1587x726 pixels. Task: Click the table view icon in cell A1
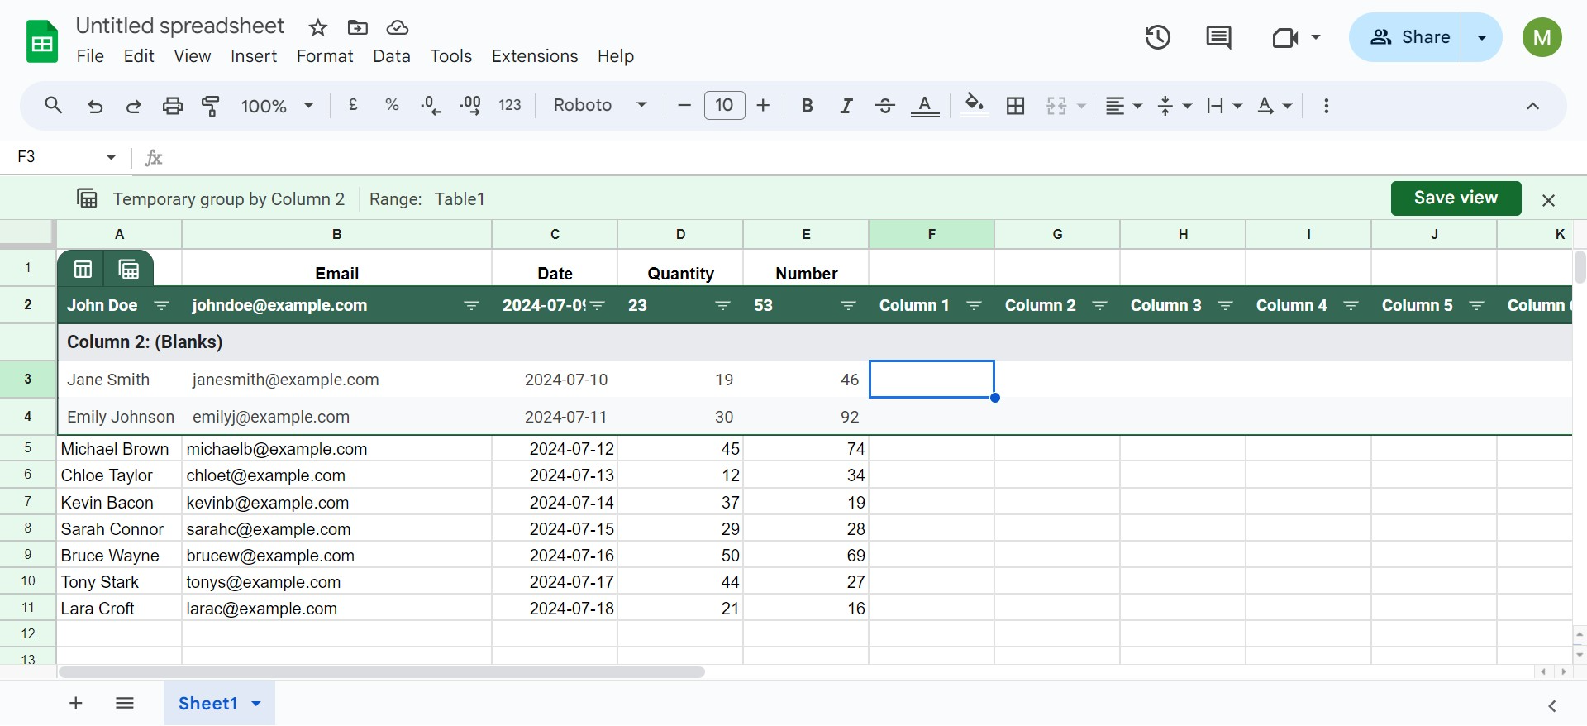83,269
